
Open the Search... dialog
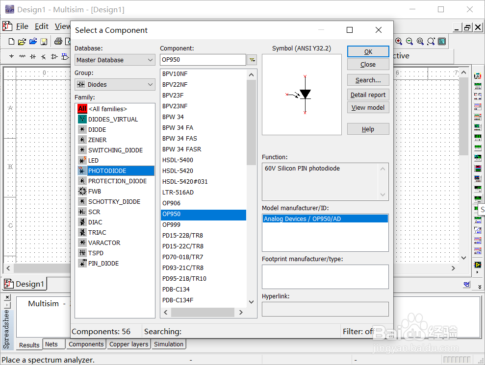coord(368,80)
